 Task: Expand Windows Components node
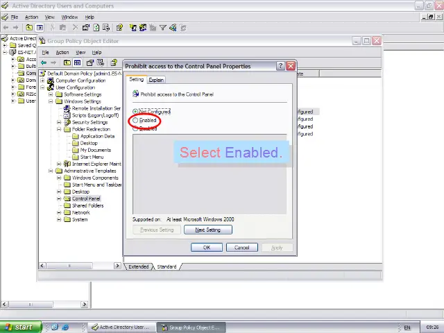(59, 178)
